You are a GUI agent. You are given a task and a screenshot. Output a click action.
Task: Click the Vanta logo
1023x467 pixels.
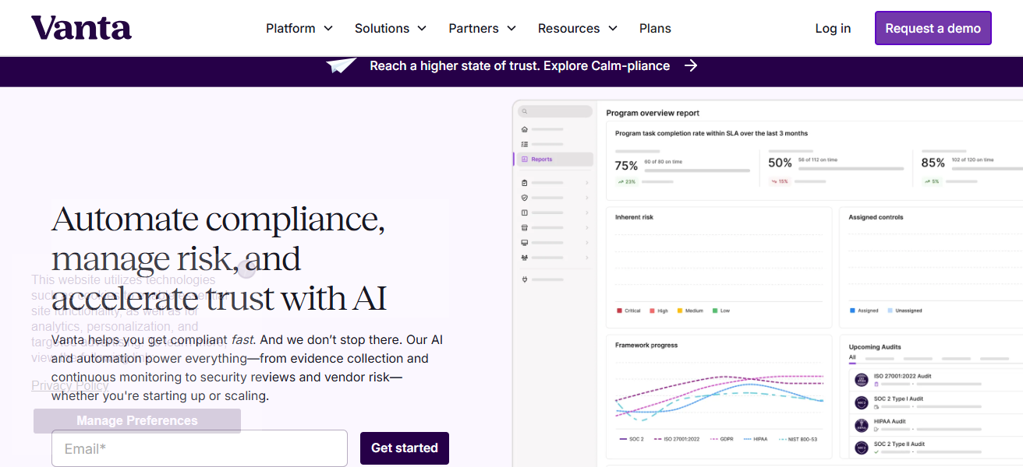pos(81,28)
